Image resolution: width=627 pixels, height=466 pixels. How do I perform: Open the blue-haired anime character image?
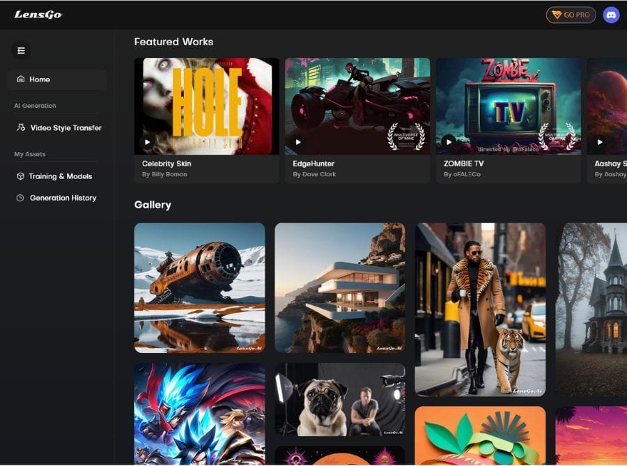tap(199, 414)
